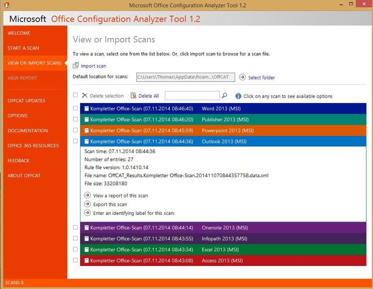This screenshot has width=373, height=289.
Task: Click the file icon on Outlook 2013 scan
Action: coord(87,142)
